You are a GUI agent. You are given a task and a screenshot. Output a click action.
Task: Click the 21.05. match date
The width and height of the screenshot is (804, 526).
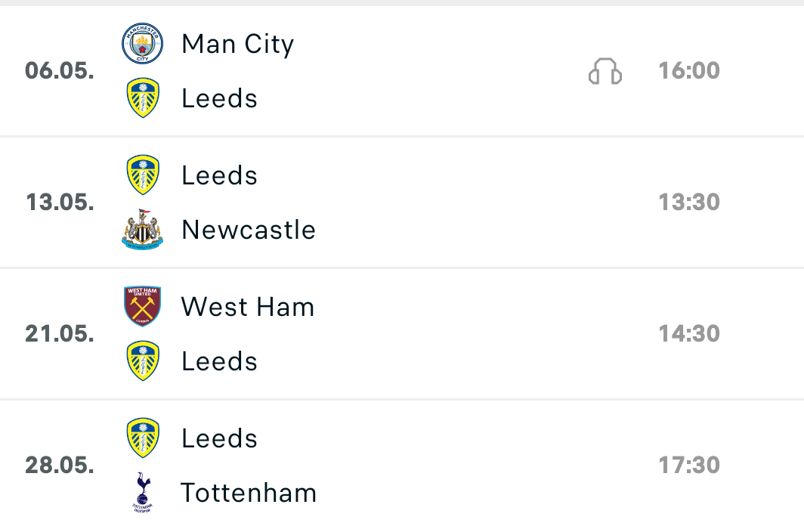[60, 334]
